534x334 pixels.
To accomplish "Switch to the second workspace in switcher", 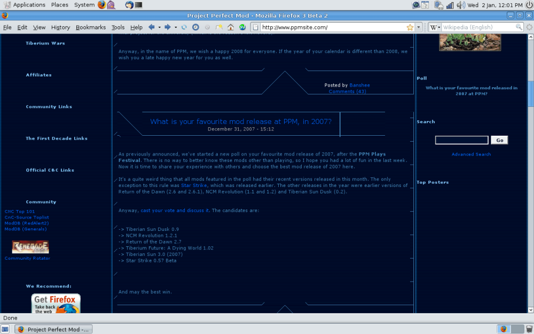I will 517,329.
